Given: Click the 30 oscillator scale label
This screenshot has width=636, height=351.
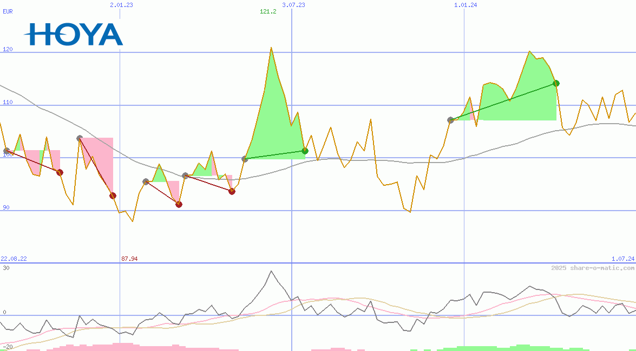Looking at the screenshot, I should pos(6,268).
